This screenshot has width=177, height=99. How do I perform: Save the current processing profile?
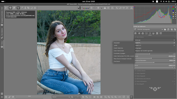168,29
